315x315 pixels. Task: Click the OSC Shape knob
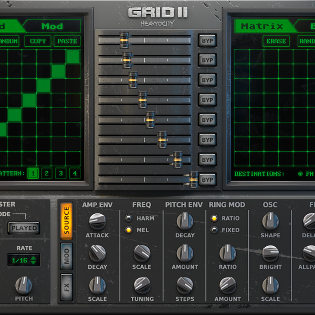point(270,222)
